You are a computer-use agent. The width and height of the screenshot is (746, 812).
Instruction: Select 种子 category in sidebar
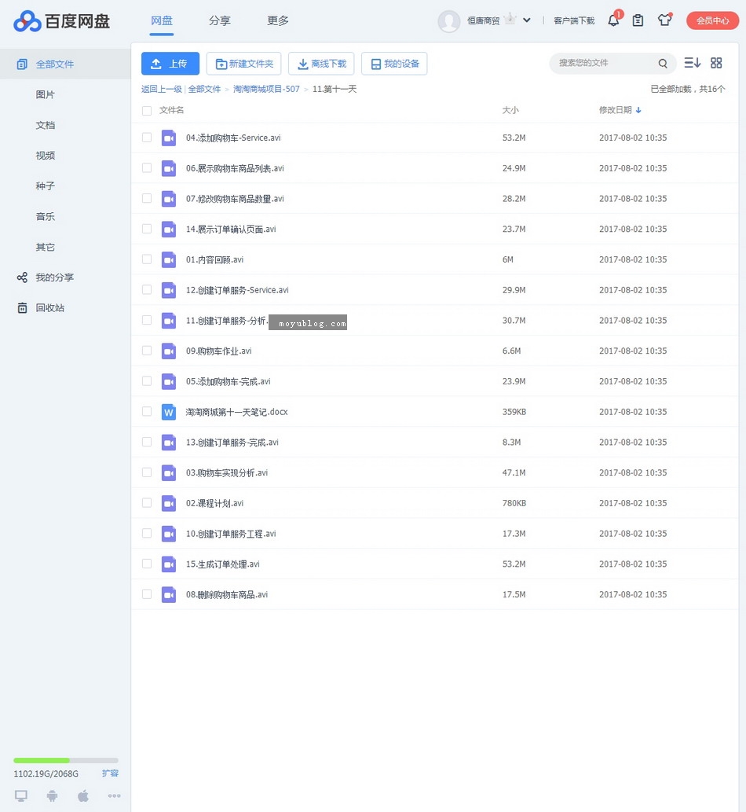tap(46, 186)
